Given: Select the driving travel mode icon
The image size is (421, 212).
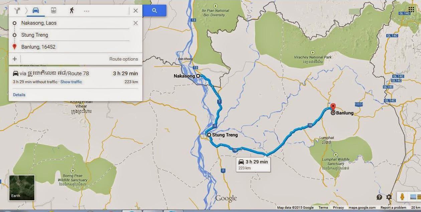Looking at the screenshot, I should [x=35, y=10].
